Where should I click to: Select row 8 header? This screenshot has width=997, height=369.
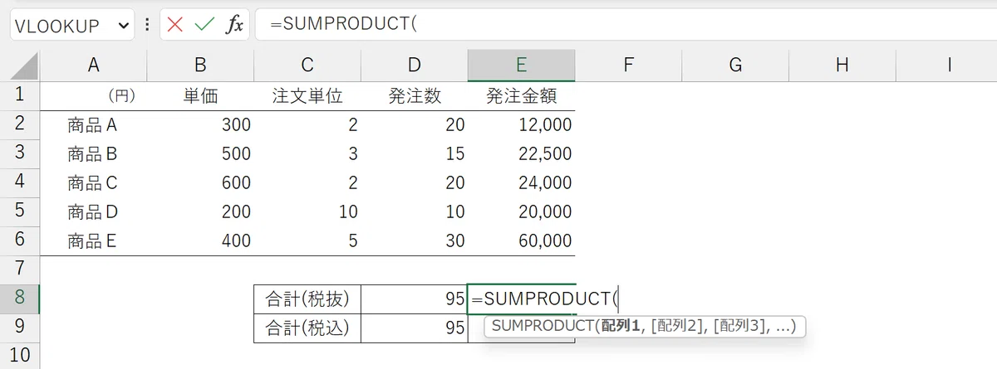(x=20, y=299)
